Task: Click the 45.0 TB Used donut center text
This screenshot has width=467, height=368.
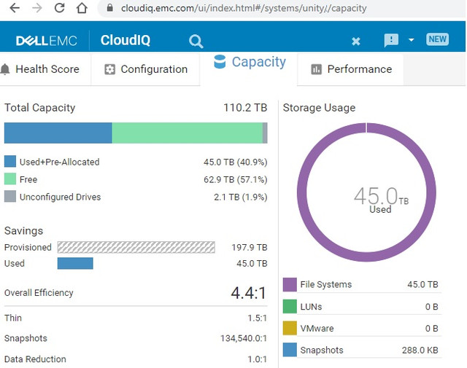Action: (x=381, y=200)
